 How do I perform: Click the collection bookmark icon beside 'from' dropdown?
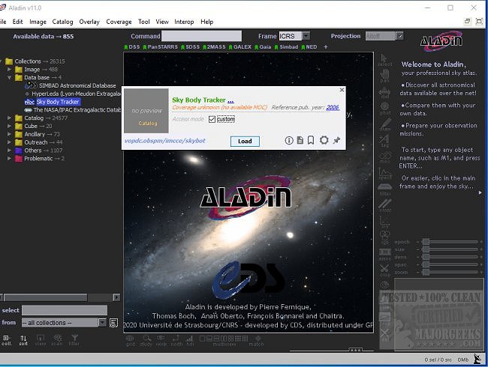point(113,323)
